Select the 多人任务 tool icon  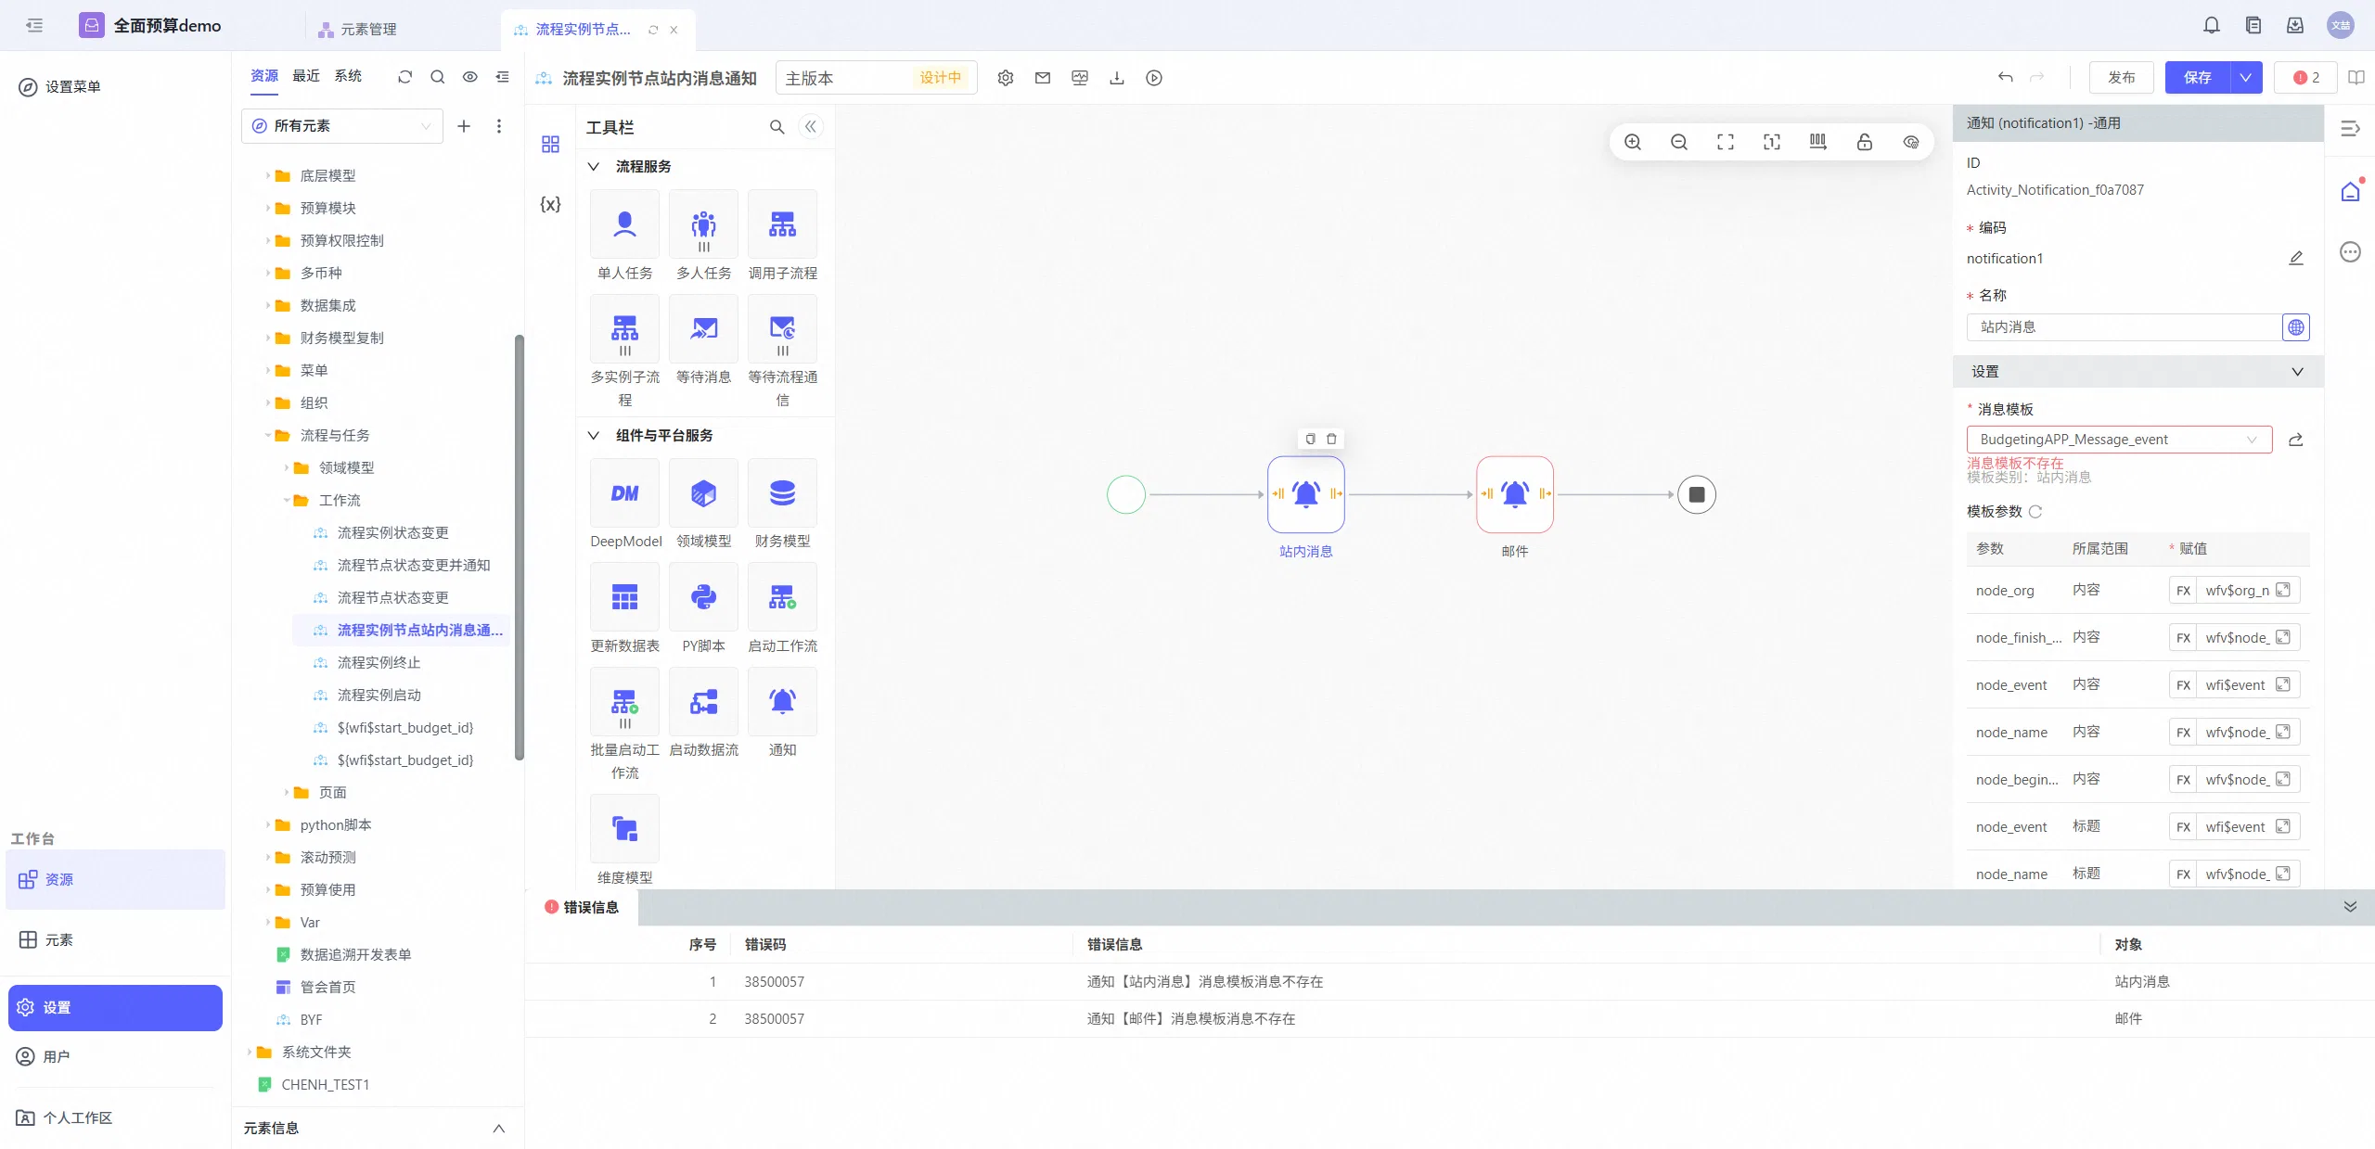(x=703, y=224)
